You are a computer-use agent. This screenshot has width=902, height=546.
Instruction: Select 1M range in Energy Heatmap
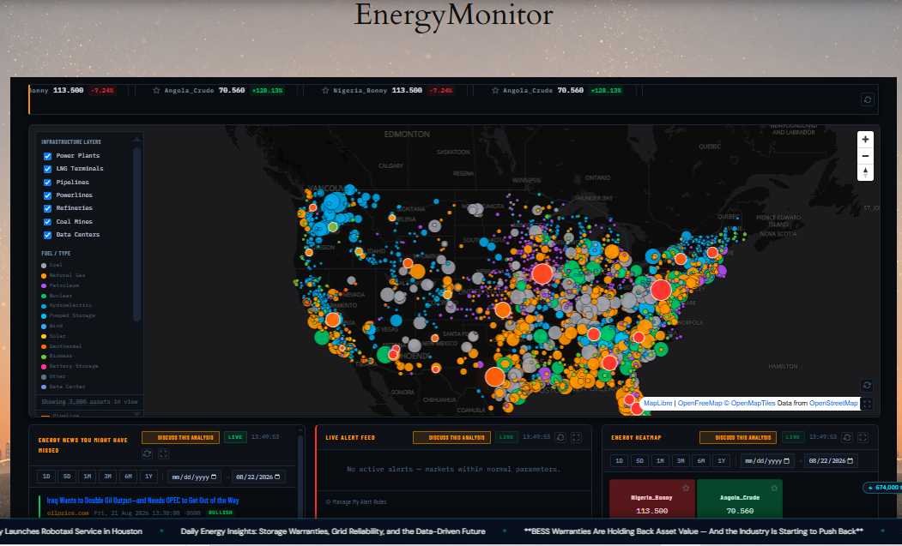click(660, 461)
